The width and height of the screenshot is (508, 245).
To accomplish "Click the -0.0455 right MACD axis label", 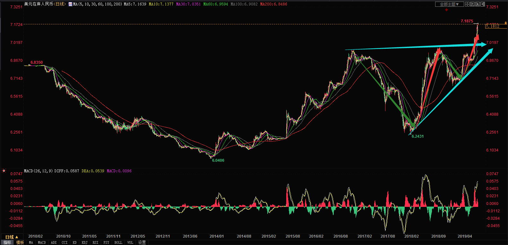I will 493,226.
